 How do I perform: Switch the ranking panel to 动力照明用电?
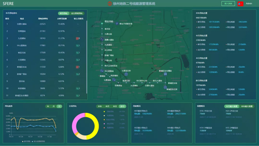pos(77,13)
